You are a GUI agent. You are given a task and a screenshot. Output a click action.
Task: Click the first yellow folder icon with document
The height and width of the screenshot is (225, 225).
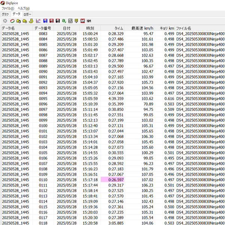[18, 21]
